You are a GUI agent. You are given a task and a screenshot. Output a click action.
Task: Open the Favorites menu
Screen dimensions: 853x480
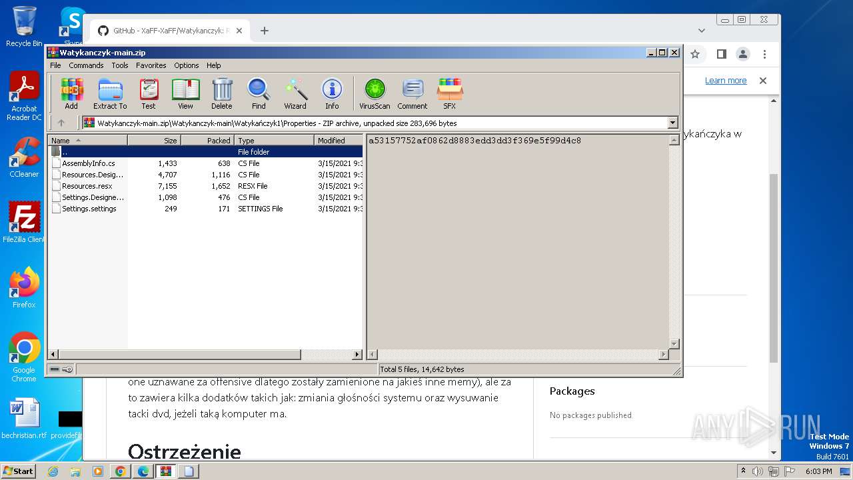[x=151, y=65]
